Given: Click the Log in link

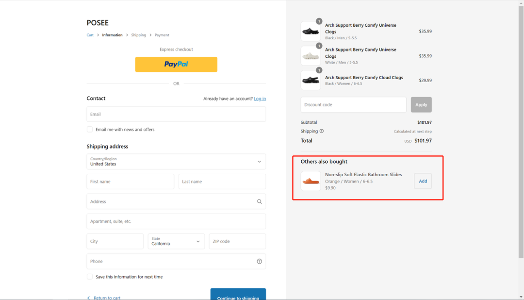Looking at the screenshot, I should (260, 99).
